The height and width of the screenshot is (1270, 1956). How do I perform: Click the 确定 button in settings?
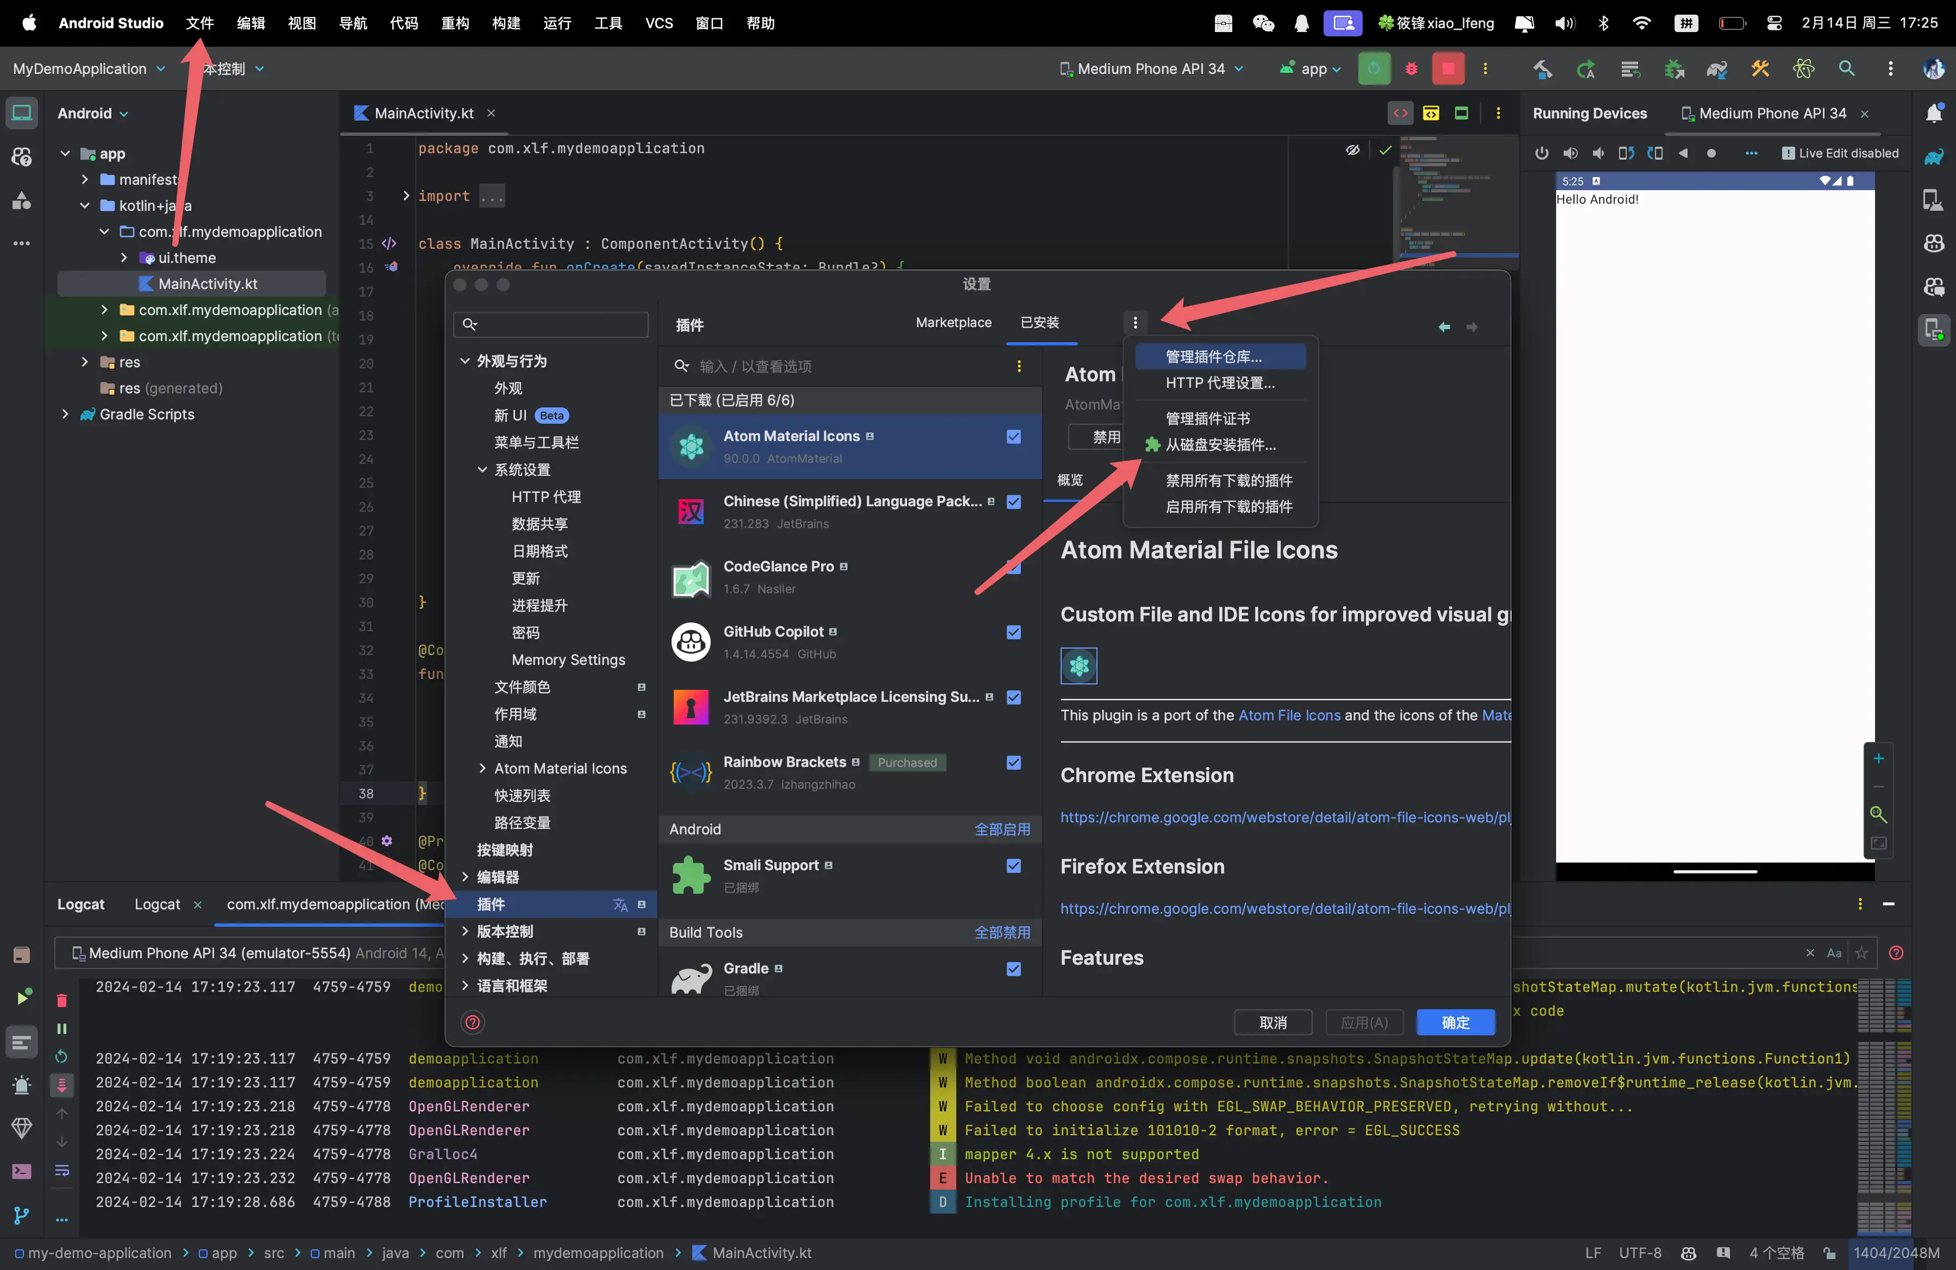1456,1023
